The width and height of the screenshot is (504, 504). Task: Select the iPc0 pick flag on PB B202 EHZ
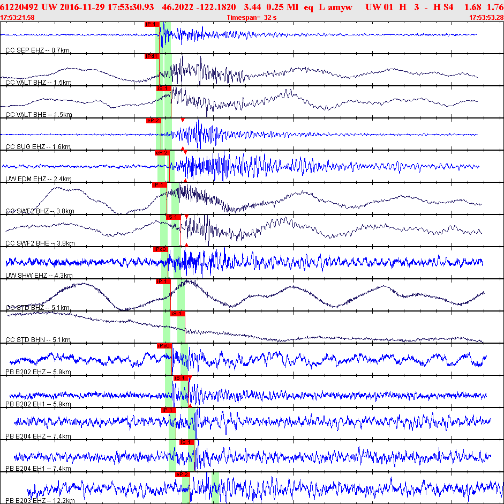(x=164, y=346)
